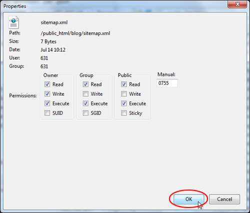Uncheck Owner Write permission checkbox
250x213 pixels.
point(47,94)
